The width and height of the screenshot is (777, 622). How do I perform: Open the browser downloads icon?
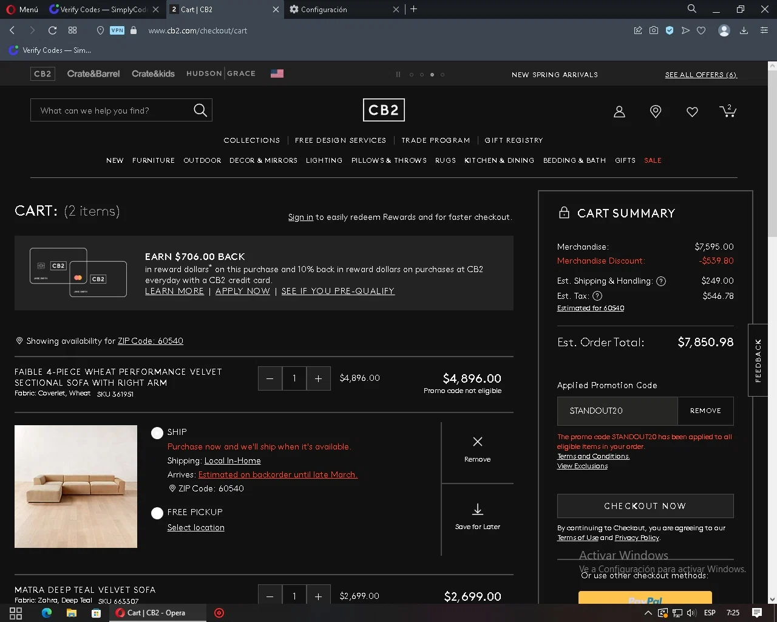pos(744,30)
